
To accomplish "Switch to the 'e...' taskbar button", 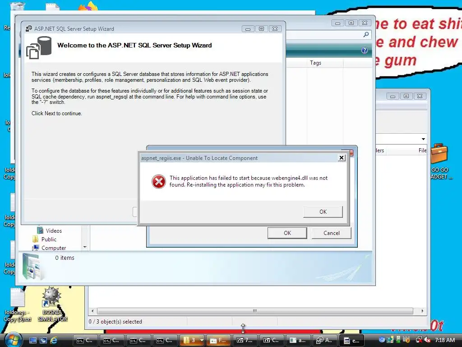I will (x=352, y=340).
